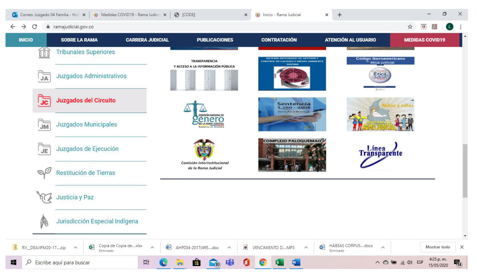477x279 pixels.
Task: Close the downloads bar
Action: click(x=462, y=247)
